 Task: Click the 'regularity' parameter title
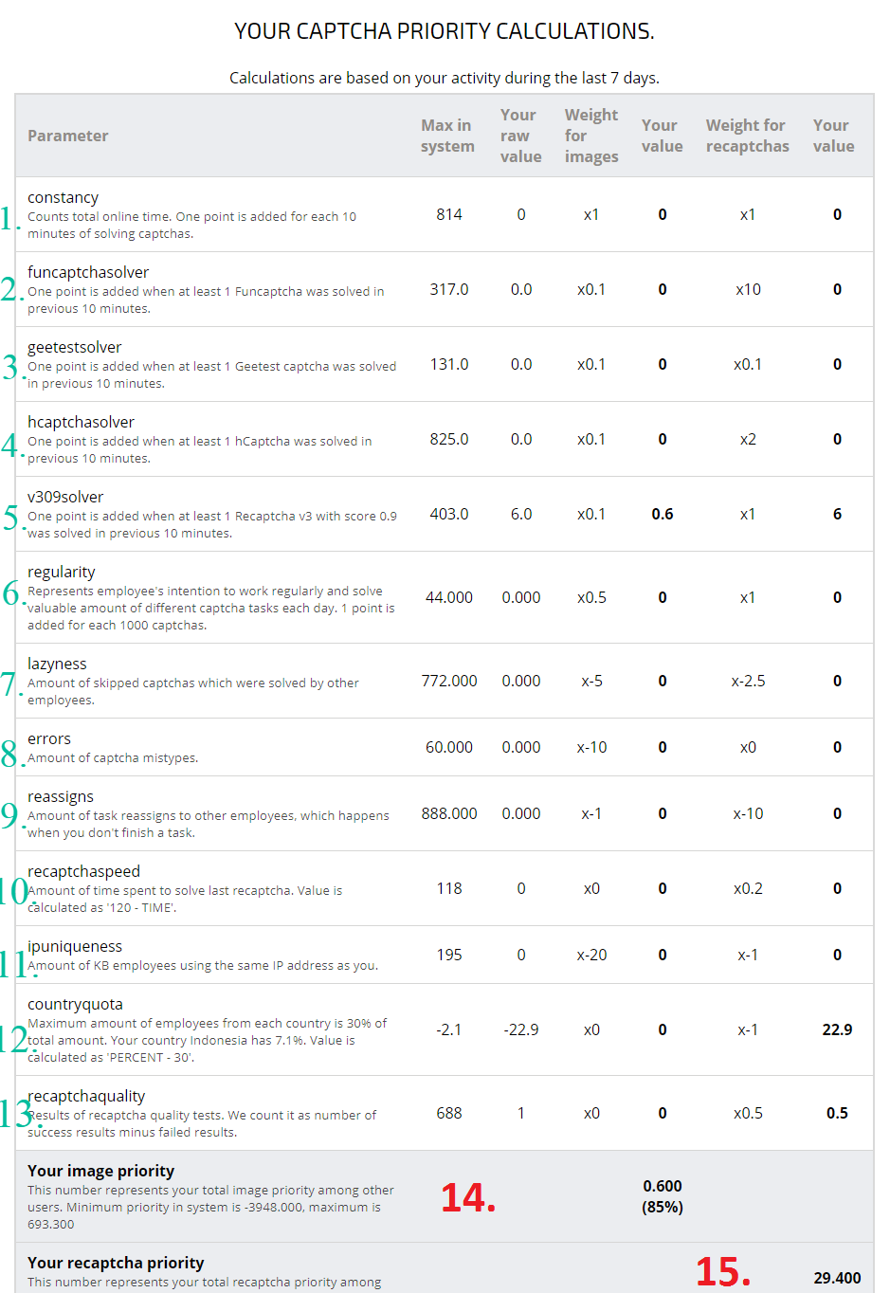tap(61, 572)
